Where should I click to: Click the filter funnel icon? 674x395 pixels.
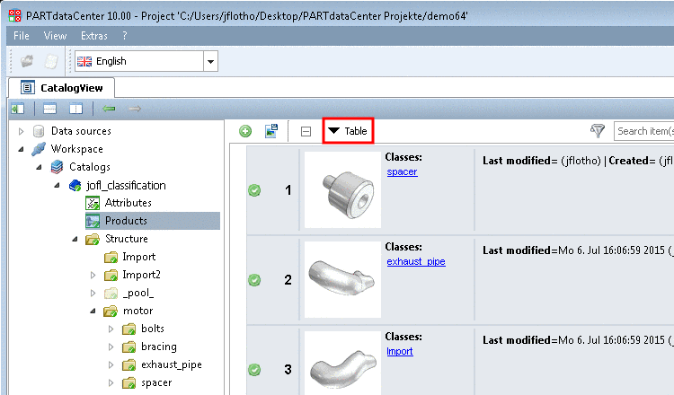[x=598, y=131]
